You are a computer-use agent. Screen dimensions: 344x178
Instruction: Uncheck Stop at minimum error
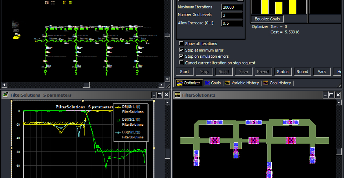coord(181,50)
